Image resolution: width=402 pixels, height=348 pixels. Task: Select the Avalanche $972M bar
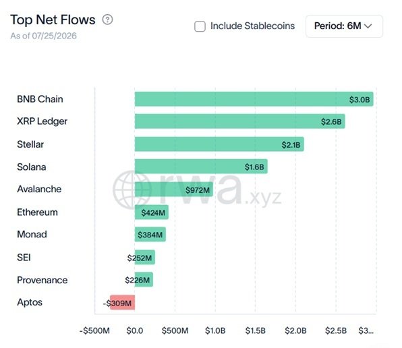coord(174,190)
